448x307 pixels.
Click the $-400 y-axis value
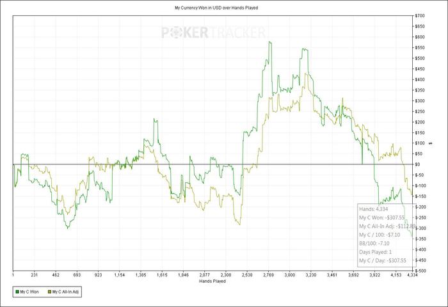tap(420, 249)
